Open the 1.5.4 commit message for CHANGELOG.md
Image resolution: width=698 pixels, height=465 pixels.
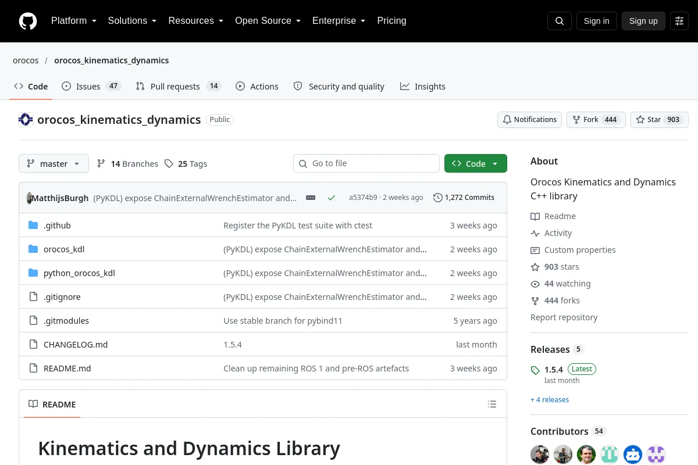[233, 345]
